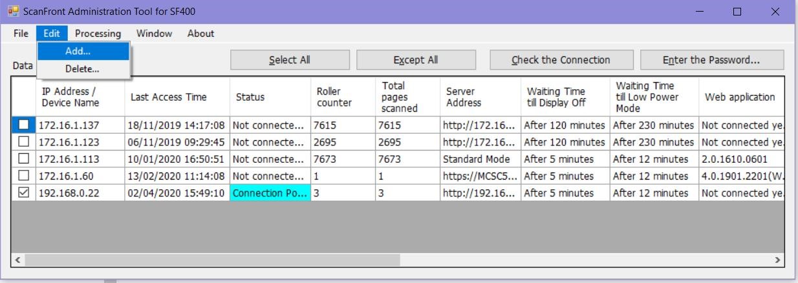
Task: Open the Processing menu
Action: point(98,34)
